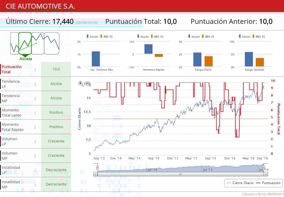The image size is (284, 197).
Task: Click the navigator scrollbar left arrow
Action: pyautogui.click(x=96, y=174)
